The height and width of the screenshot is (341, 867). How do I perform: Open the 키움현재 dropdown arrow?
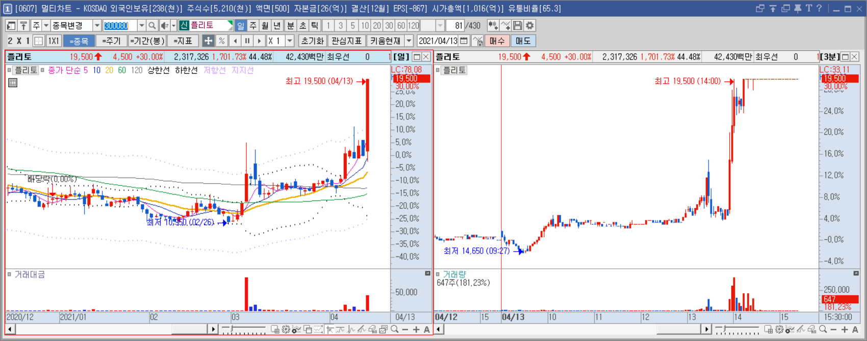(x=409, y=41)
